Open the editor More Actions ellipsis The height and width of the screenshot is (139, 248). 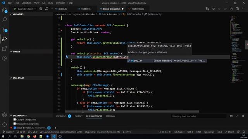click(x=243, y=9)
